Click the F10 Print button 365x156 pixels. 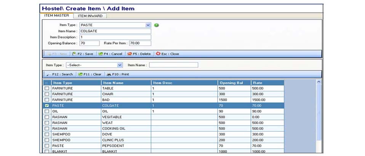[118, 75]
